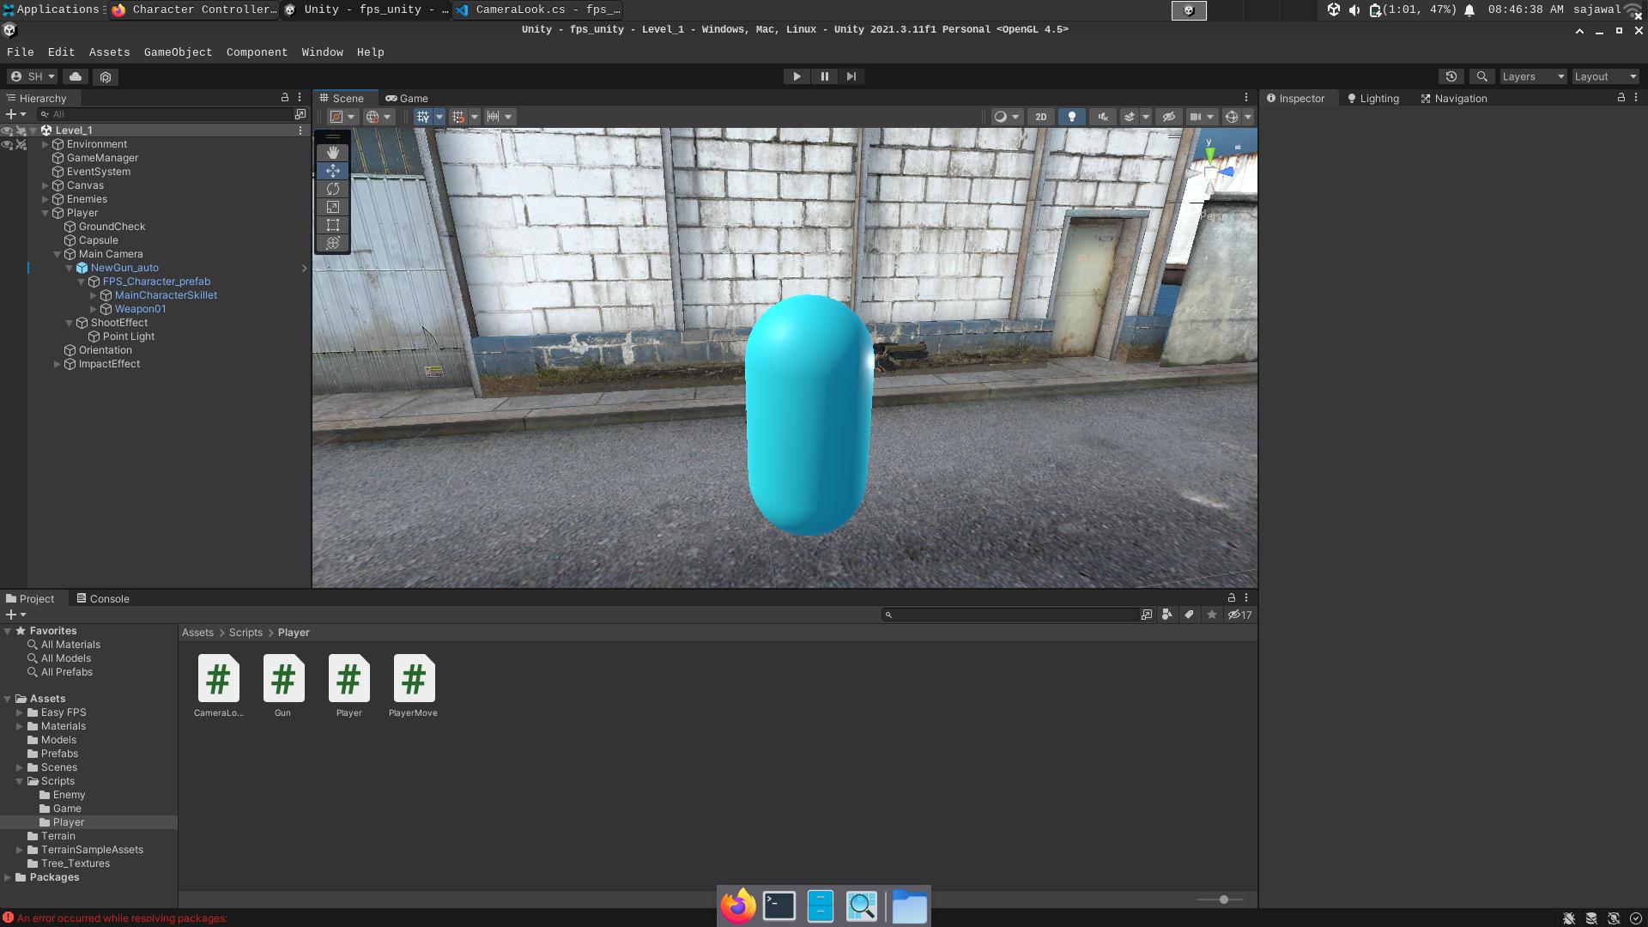Click the activity progress checkmark icon
The image size is (1648, 927).
coord(1636,918)
